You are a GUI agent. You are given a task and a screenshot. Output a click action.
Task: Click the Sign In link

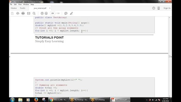point(167,8)
